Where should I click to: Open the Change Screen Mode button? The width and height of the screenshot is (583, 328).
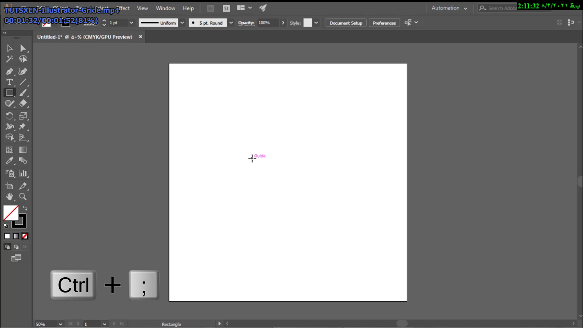tap(16, 258)
